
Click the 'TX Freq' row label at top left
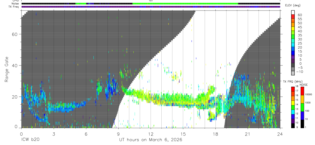pos(14,7)
